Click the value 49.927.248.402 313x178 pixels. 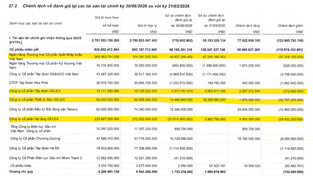(181, 57)
